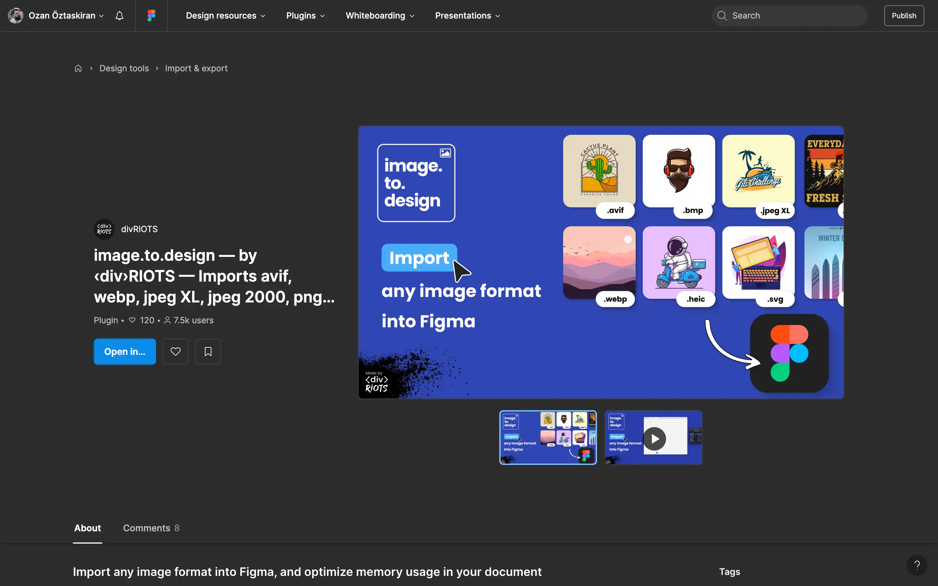The image size is (938, 586).
Task: Open the Figma logo home icon
Action: 151,16
